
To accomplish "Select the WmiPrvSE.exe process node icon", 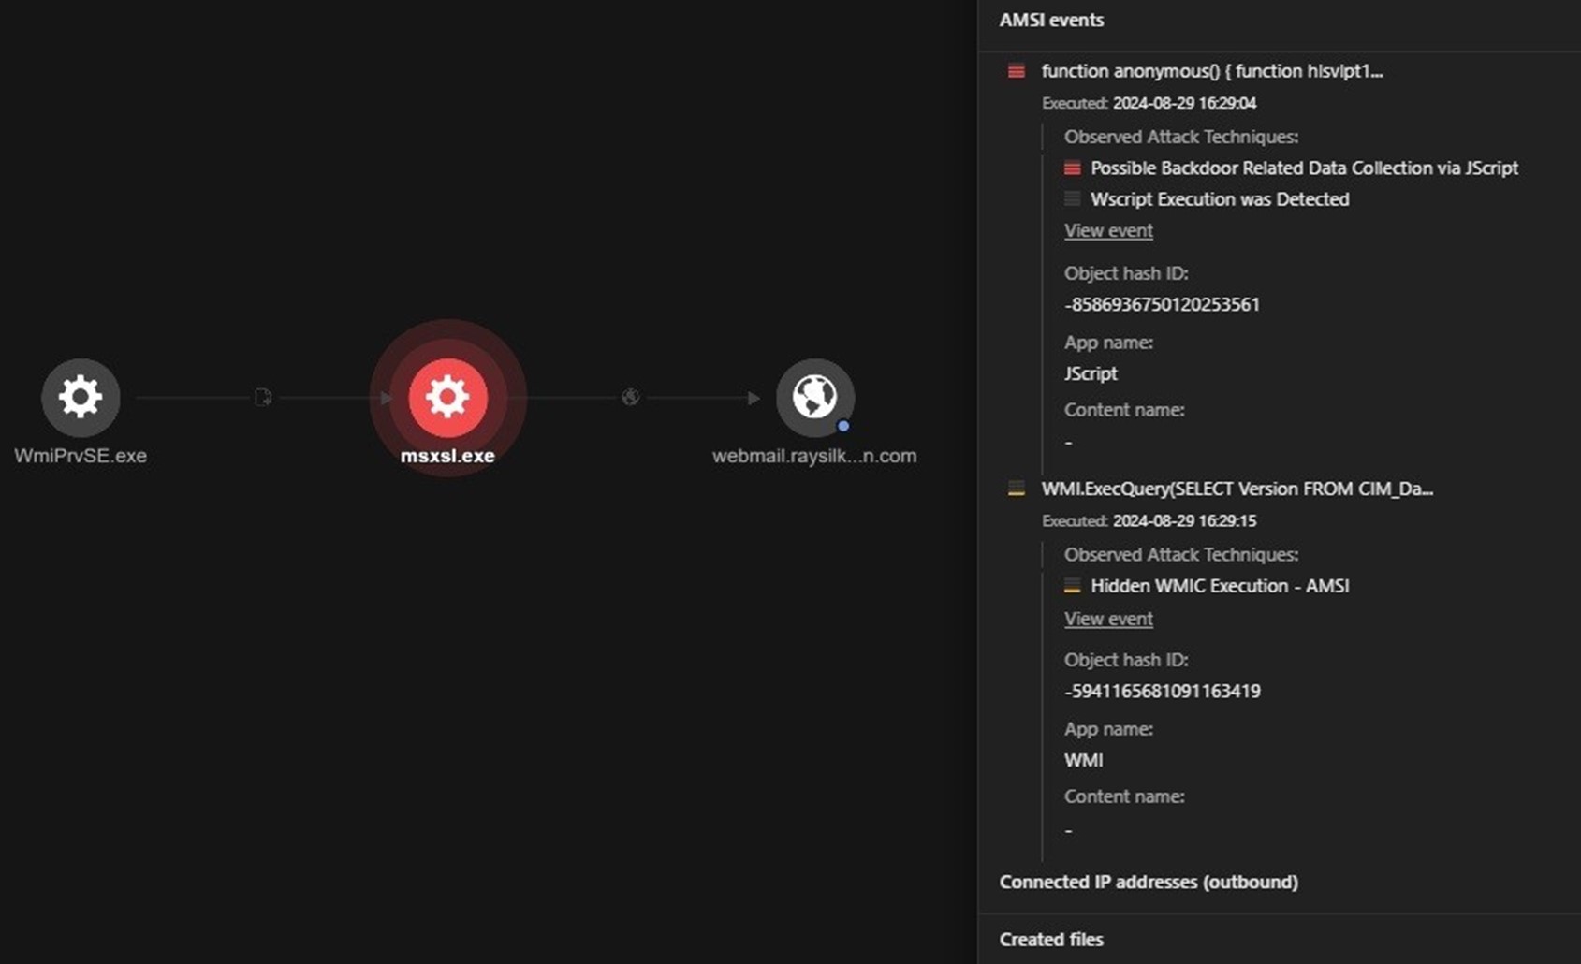I will pyautogui.click(x=81, y=398).
